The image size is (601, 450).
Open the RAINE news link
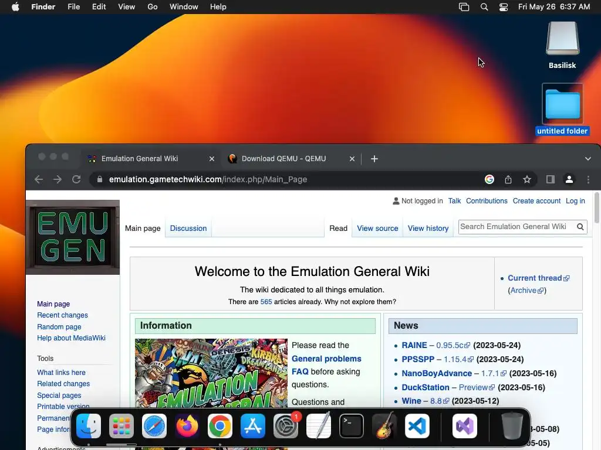point(414,345)
